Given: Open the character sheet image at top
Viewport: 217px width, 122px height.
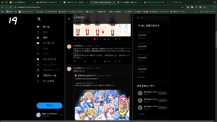Looking at the screenshot, I should [102, 30].
